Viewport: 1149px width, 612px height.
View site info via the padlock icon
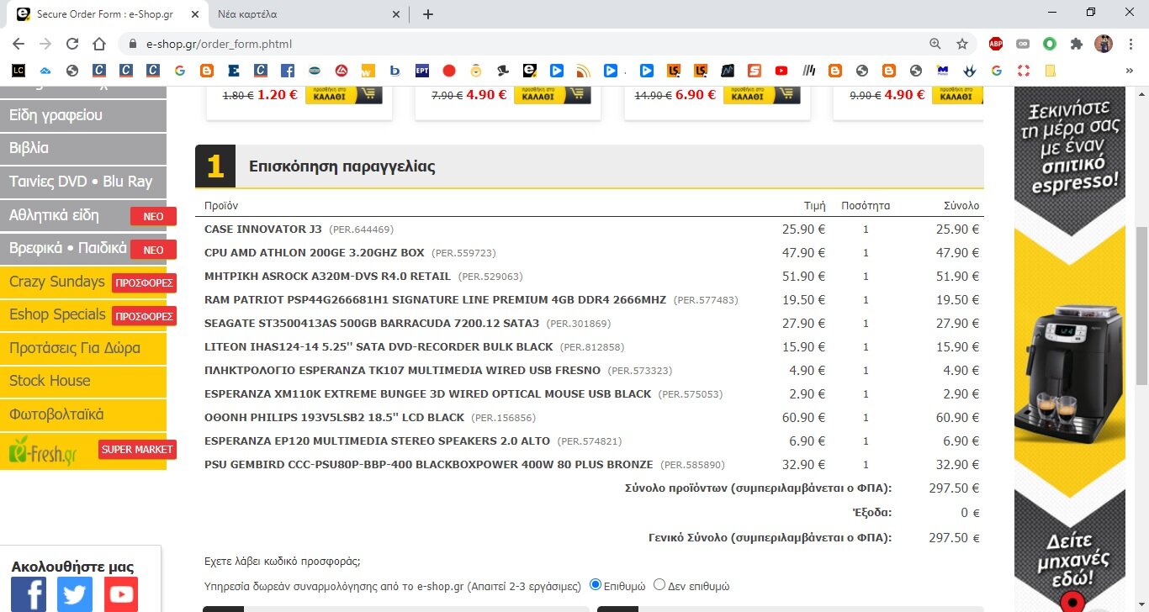[x=132, y=44]
